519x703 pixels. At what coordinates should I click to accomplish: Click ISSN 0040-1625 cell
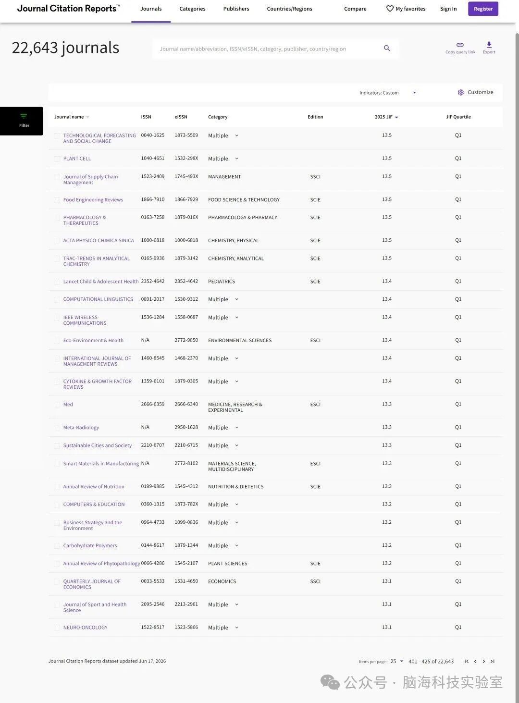pos(153,136)
